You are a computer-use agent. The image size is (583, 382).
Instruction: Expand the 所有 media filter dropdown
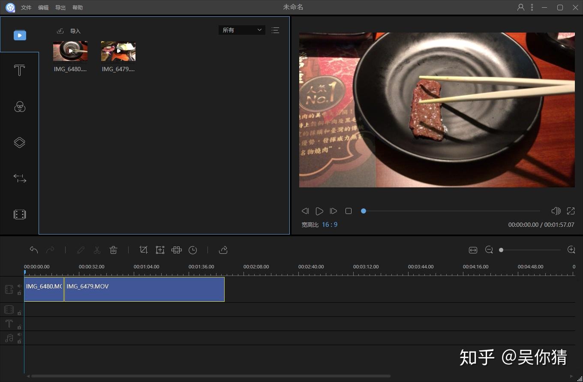pos(242,30)
